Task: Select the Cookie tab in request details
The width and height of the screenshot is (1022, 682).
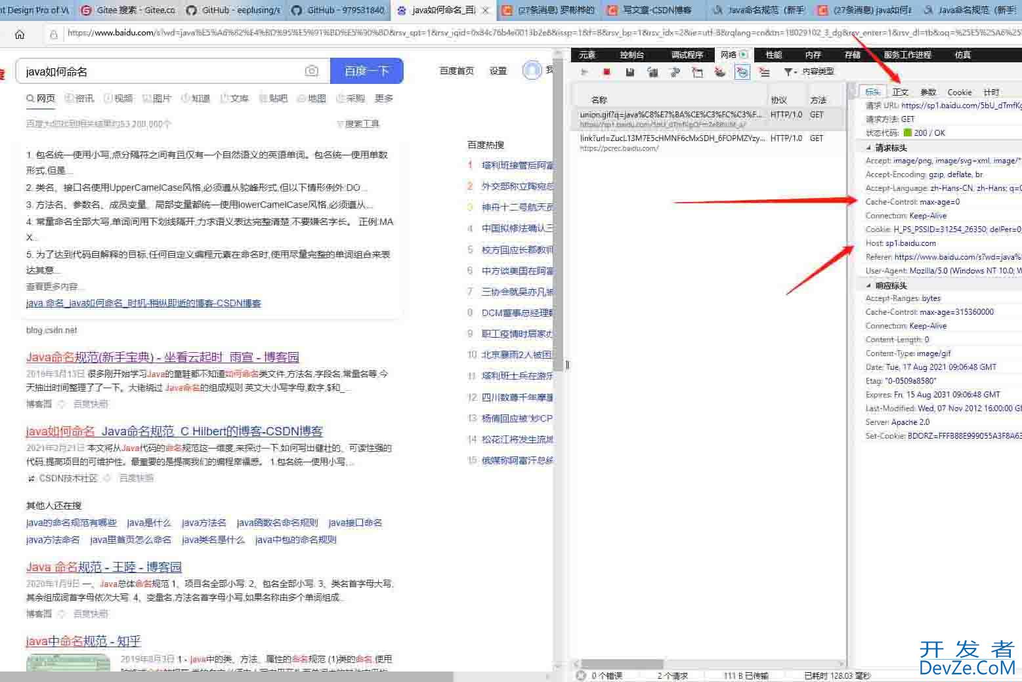Action: (x=959, y=92)
